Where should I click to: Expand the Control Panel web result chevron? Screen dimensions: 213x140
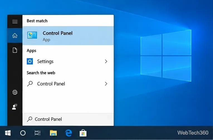coord(106,84)
